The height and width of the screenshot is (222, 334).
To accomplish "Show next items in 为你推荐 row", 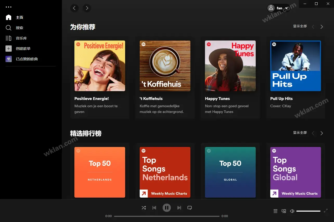I will (322, 27).
